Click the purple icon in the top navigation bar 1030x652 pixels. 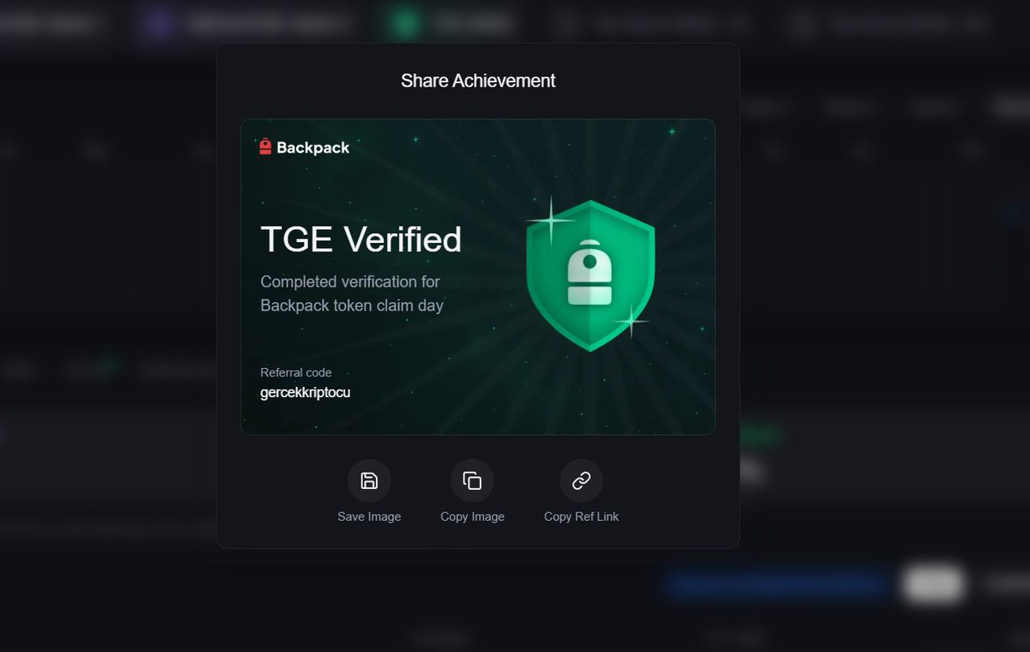pyautogui.click(x=159, y=21)
